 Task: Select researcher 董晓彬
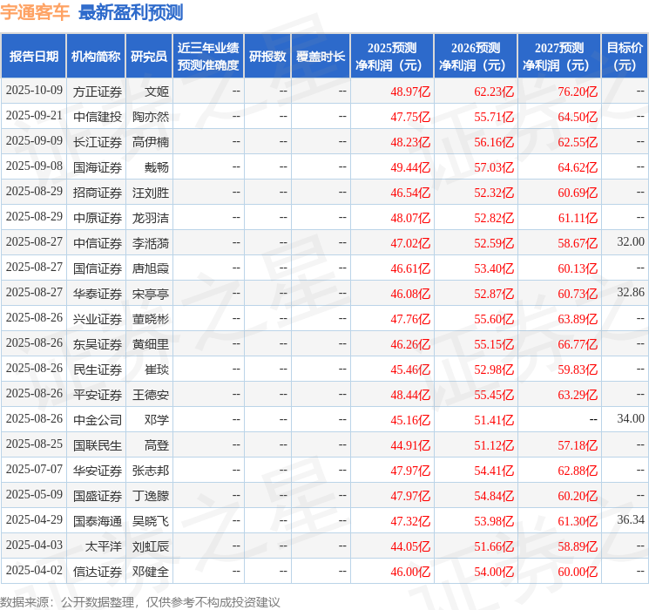151,319
